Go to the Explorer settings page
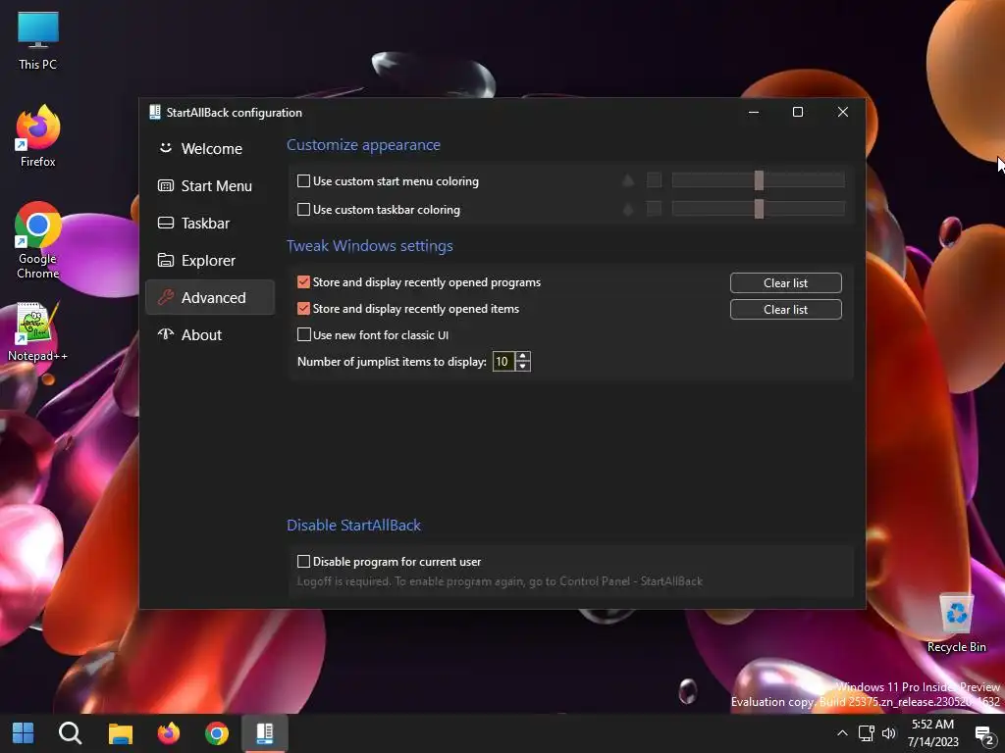The image size is (1005, 753). [210, 260]
